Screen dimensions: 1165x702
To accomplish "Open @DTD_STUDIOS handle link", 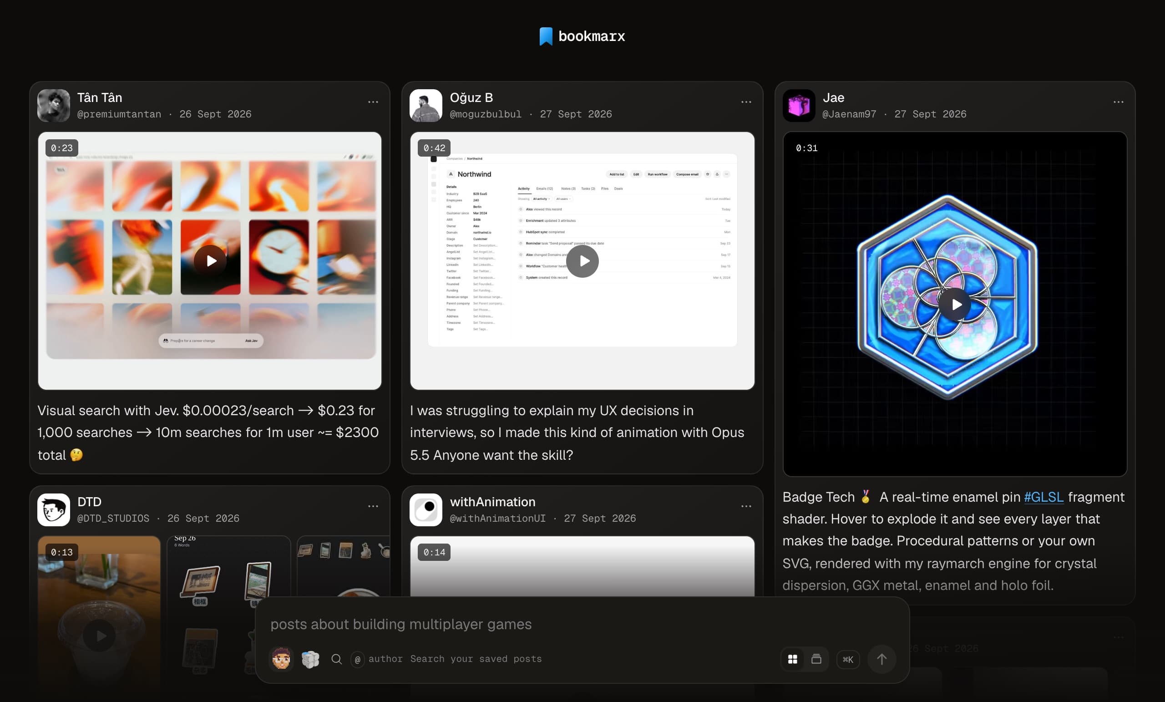I will [x=113, y=519].
